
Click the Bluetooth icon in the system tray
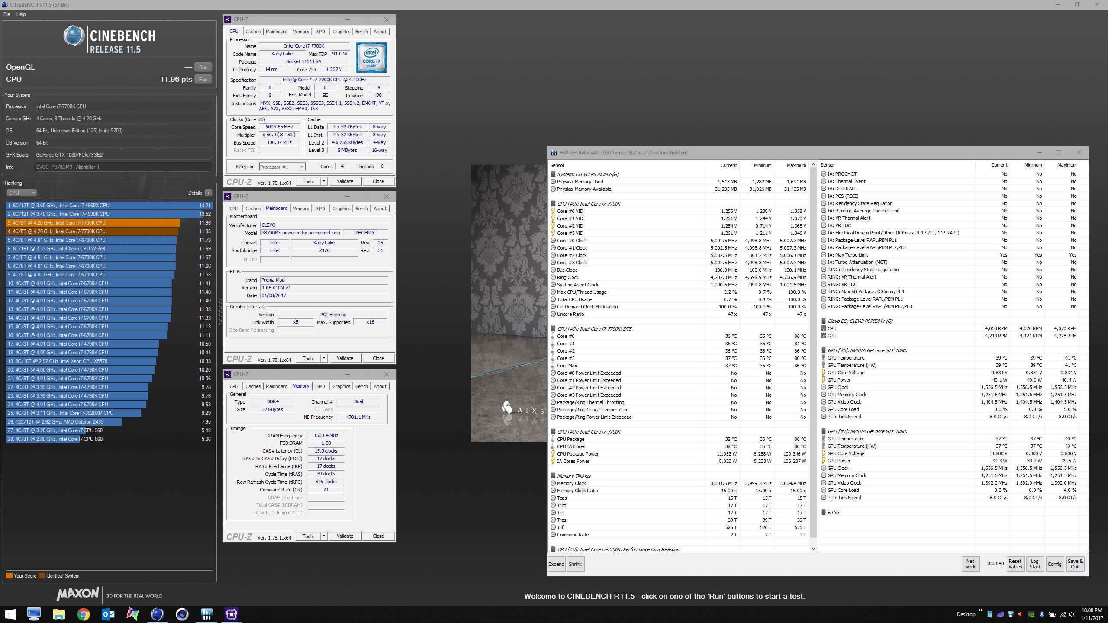pyautogui.click(x=1041, y=614)
